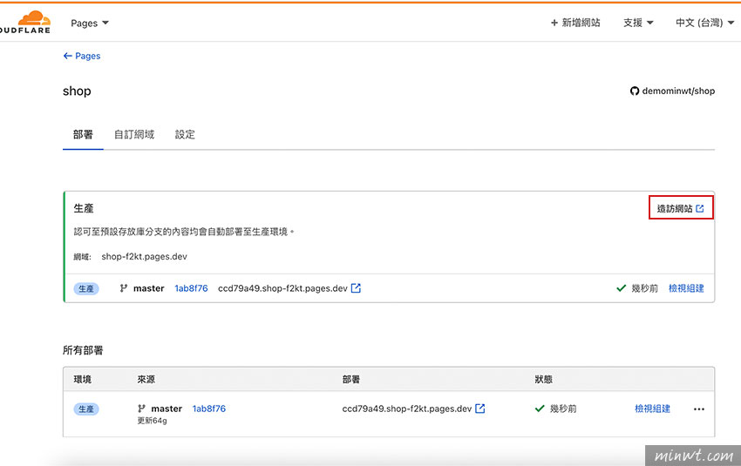Click the 生產 heading of the production card
Image resolution: width=741 pixels, height=466 pixels.
click(x=84, y=208)
